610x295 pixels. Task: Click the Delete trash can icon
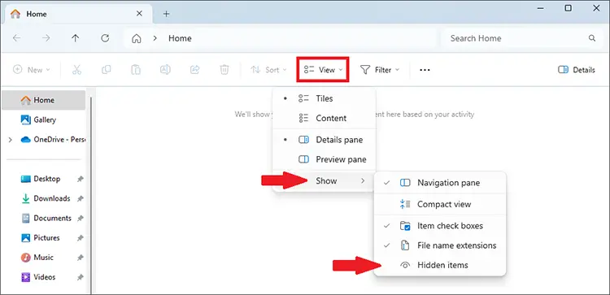tap(224, 70)
